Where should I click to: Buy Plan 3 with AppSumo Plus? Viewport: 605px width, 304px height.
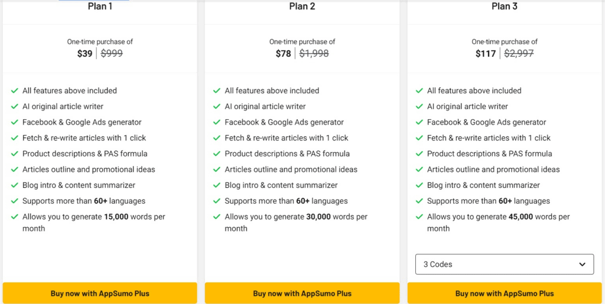[x=505, y=293]
